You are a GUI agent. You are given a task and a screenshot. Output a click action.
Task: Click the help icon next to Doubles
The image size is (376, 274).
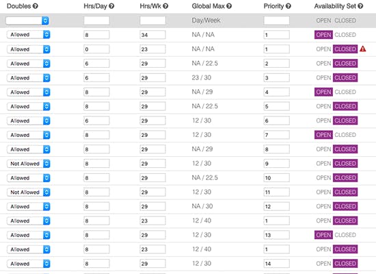(36, 6)
